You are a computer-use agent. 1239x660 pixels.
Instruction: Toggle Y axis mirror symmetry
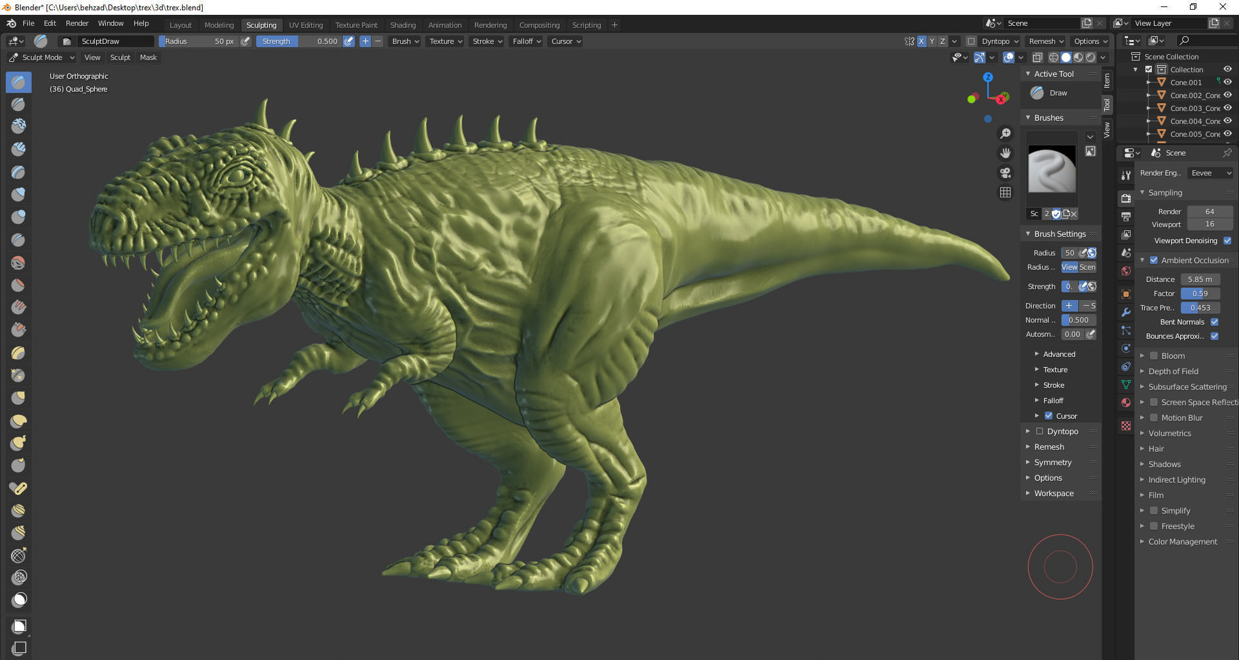pos(932,41)
